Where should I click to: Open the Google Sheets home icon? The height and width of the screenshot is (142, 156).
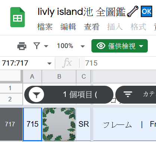[18, 17]
